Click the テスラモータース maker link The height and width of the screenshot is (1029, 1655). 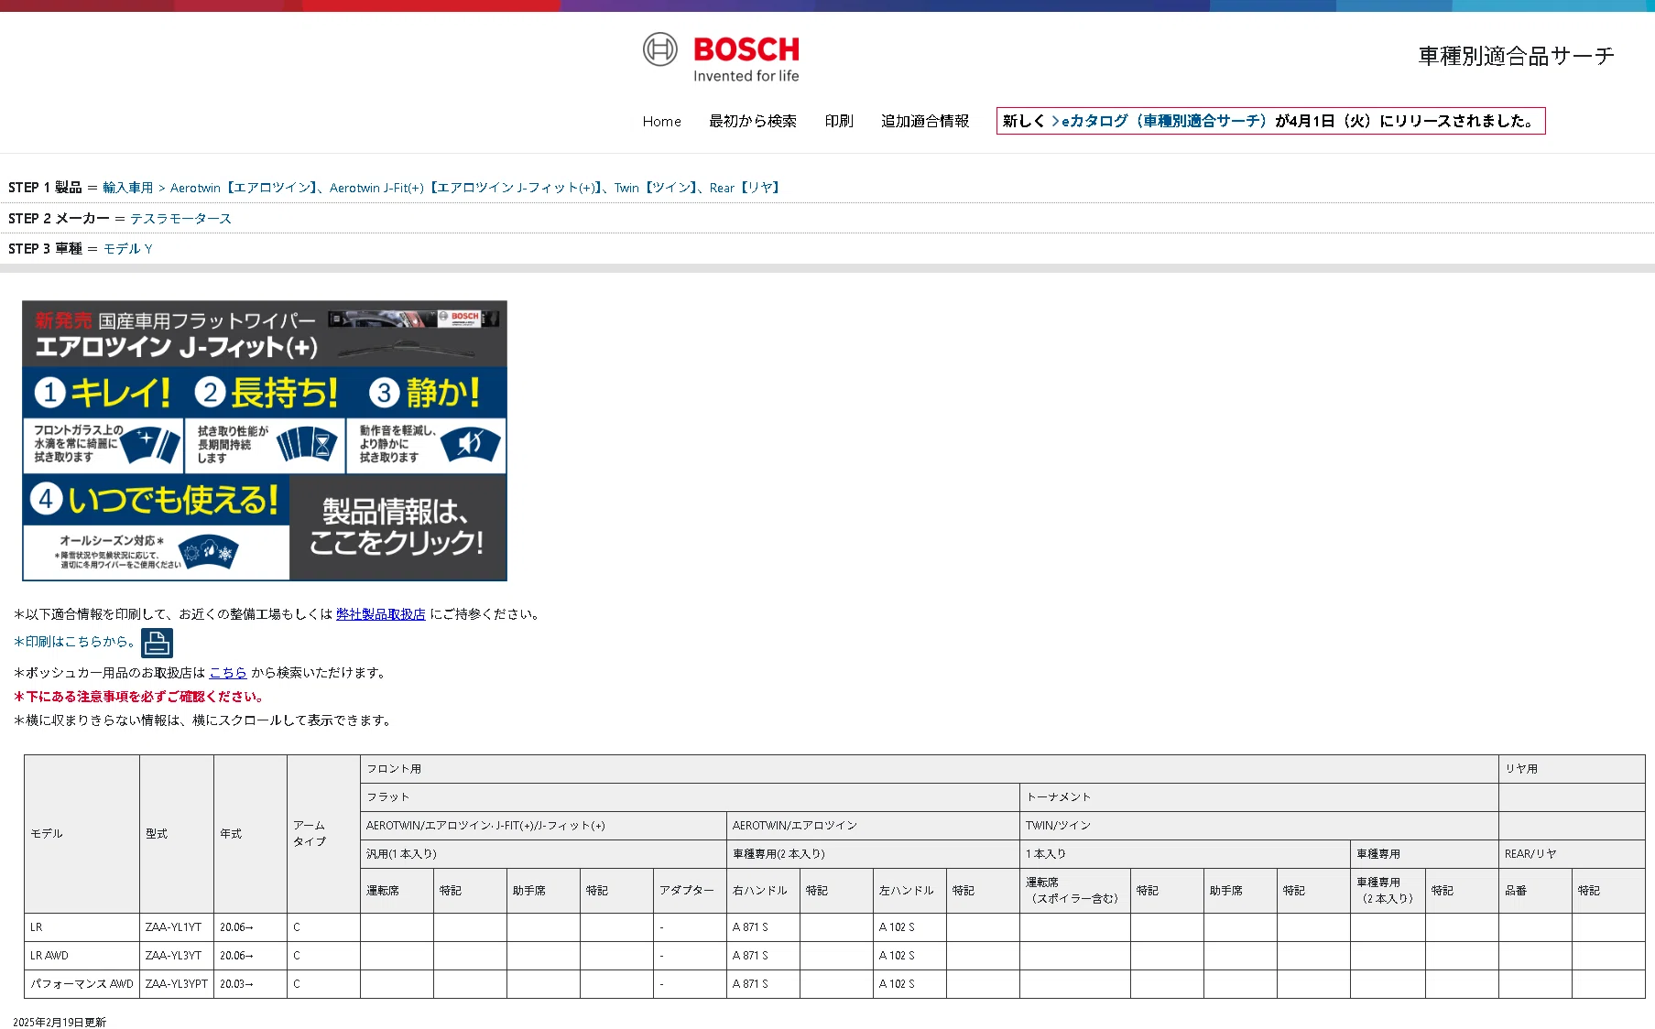180,219
